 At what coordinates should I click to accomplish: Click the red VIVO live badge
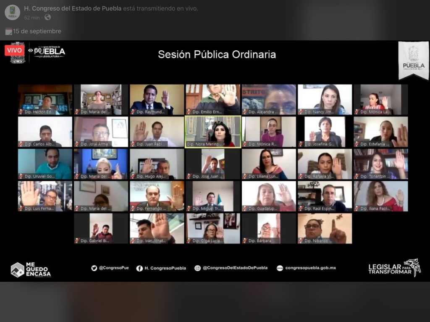pos(14,50)
